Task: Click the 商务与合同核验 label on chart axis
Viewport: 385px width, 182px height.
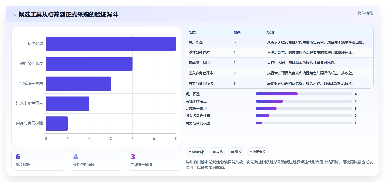Action: point(30,123)
